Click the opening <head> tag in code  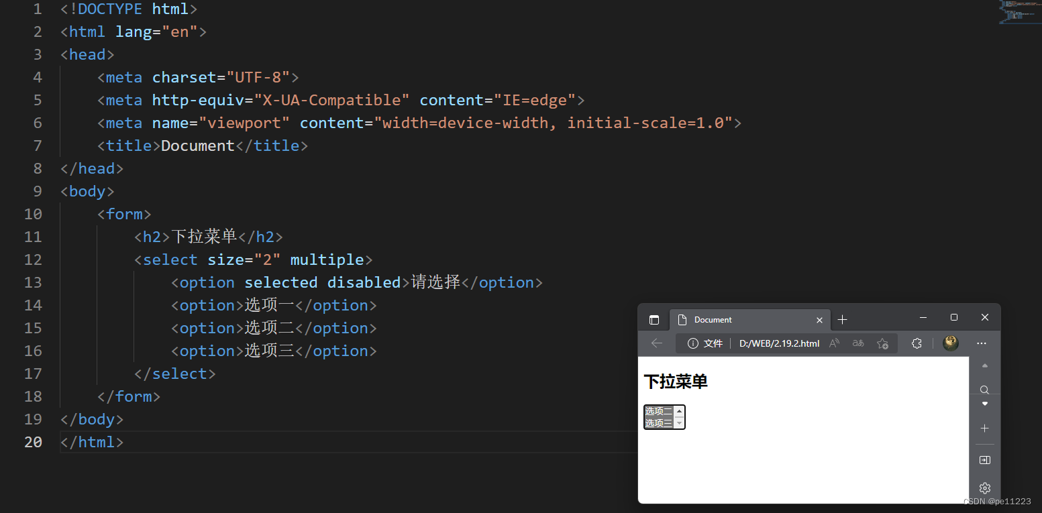click(x=87, y=55)
